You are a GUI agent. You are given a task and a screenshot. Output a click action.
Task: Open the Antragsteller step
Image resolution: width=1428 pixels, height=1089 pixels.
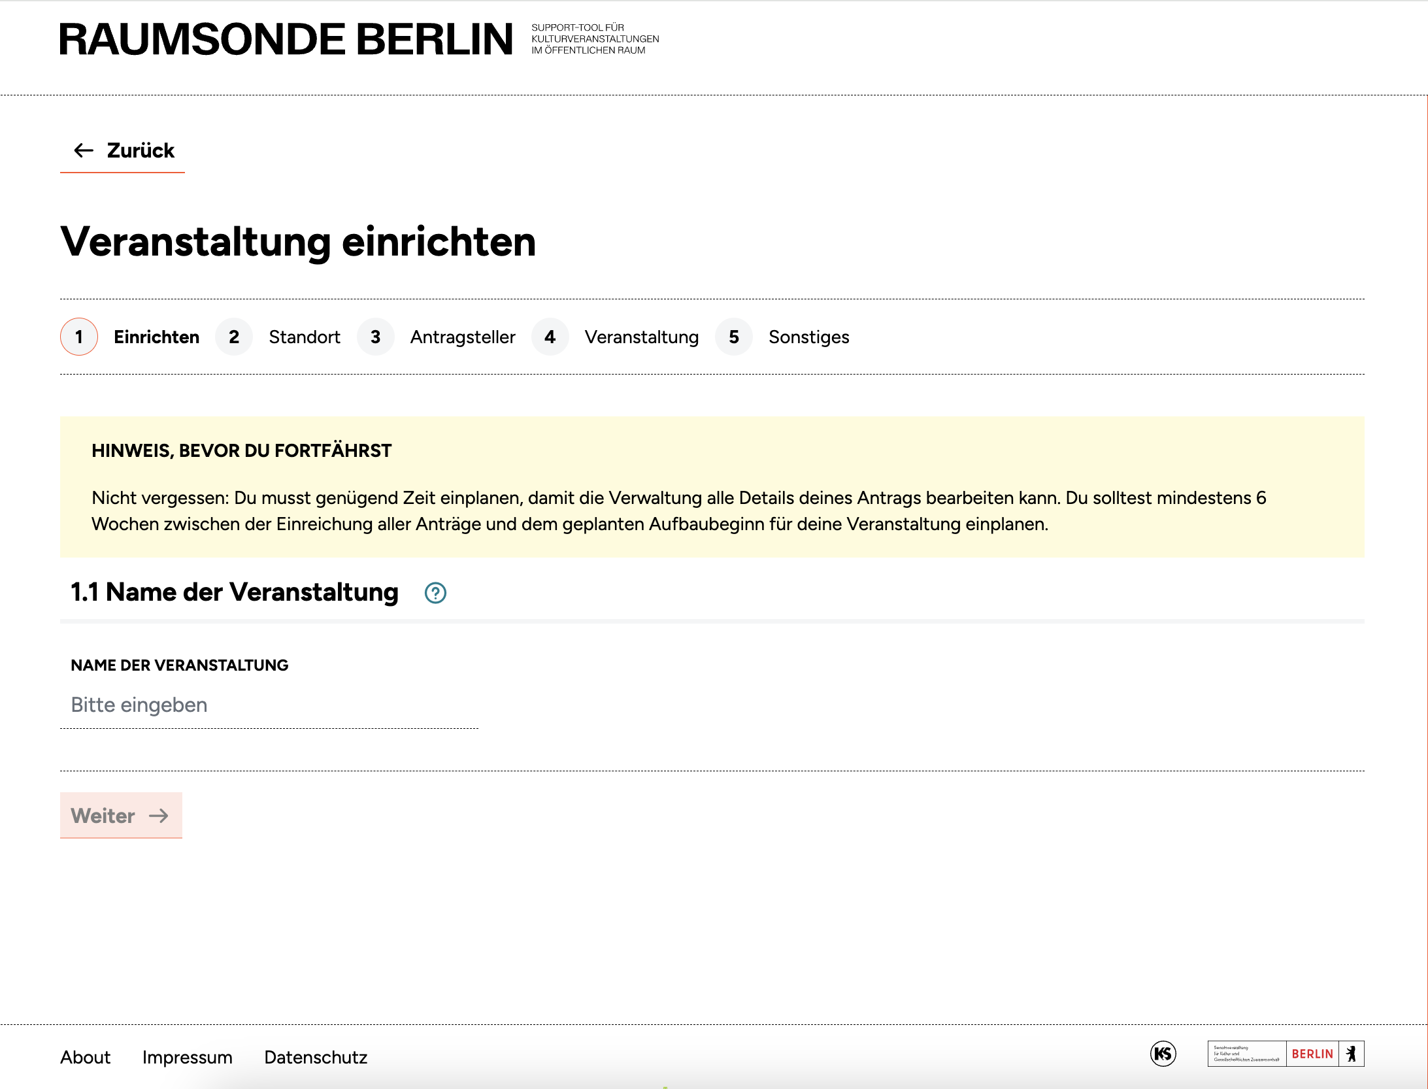[462, 337]
